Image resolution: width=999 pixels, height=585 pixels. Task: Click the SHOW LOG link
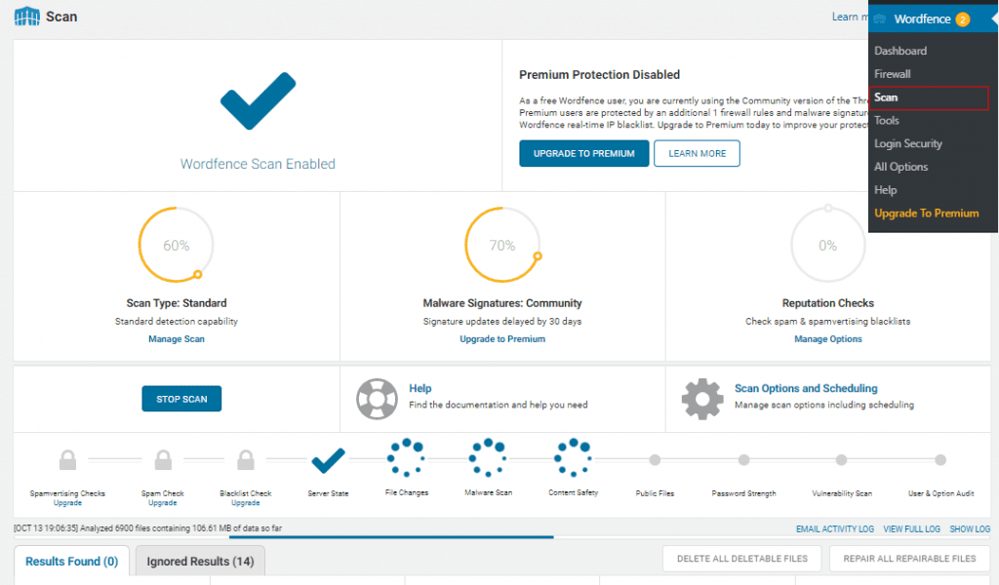970,529
